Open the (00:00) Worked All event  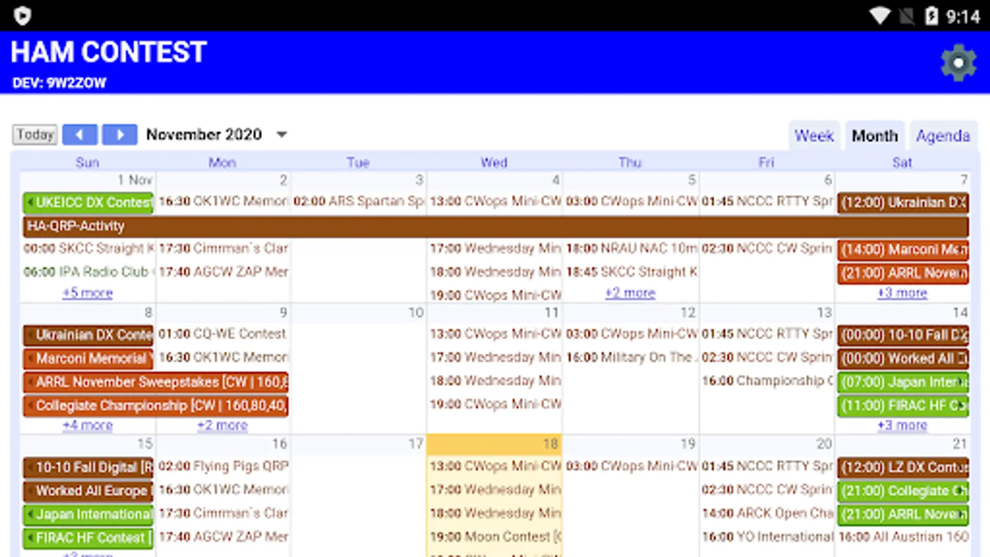click(x=903, y=358)
